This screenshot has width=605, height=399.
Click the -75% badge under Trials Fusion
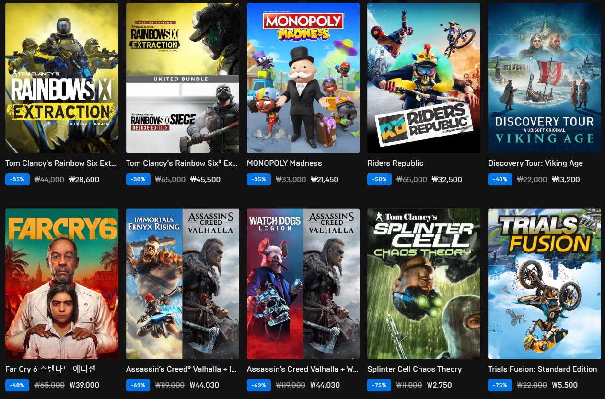[500, 385]
